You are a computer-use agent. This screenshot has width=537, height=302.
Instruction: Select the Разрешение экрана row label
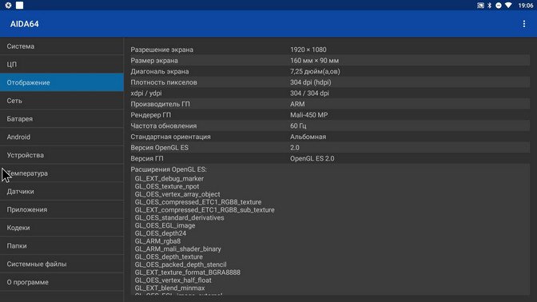[161, 50]
